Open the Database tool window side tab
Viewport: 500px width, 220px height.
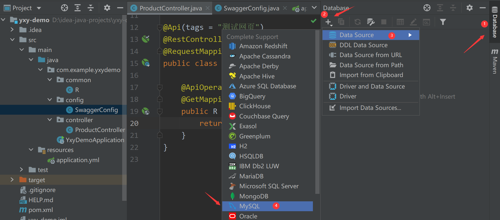coord(495,22)
